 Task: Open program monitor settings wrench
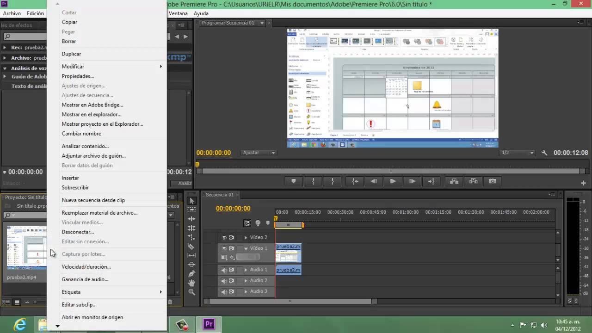click(x=544, y=153)
